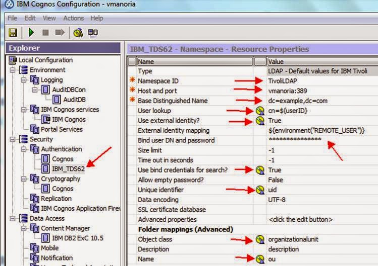
Task: Click the Test toolbar icon
Action: [x=78, y=33]
